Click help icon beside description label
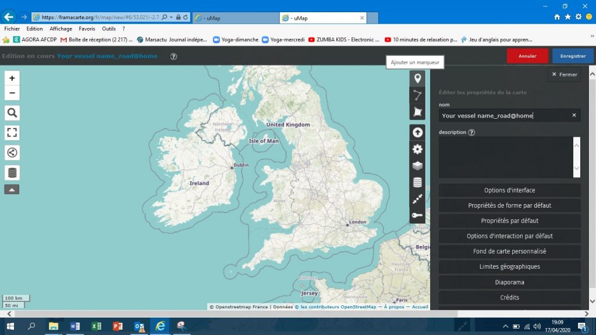 [x=471, y=133]
